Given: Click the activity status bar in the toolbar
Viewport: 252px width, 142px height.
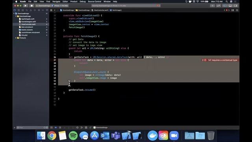Looking at the screenshot, I should [x=126, y=6].
